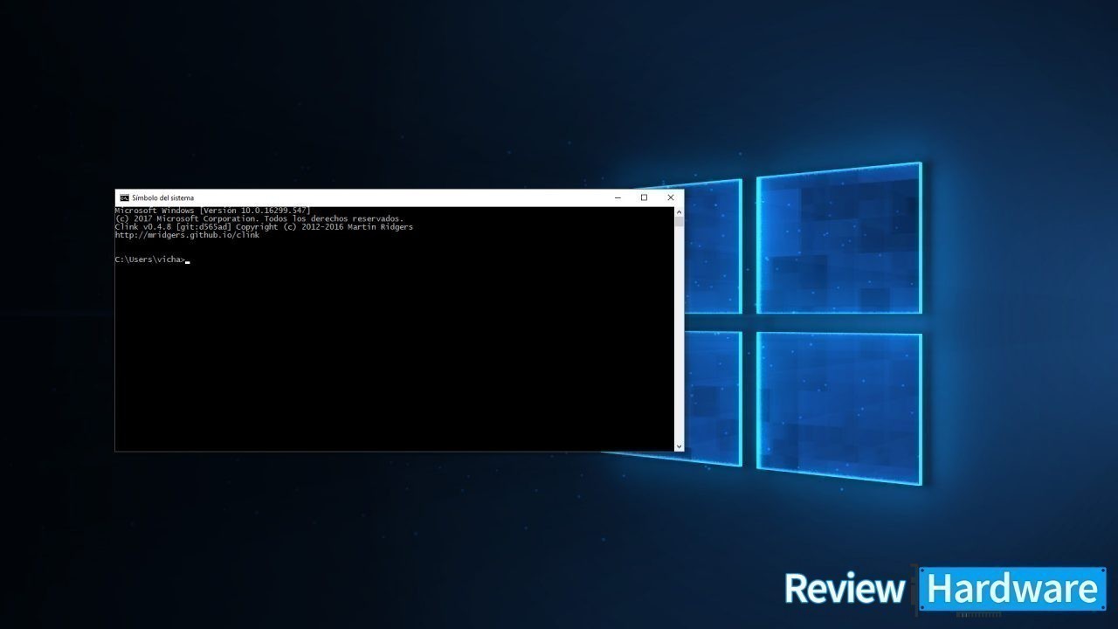Viewport: 1118px width, 629px height.
Task: Click the 'Clink v0.4.8' copyright line
Action: point(264,227)
